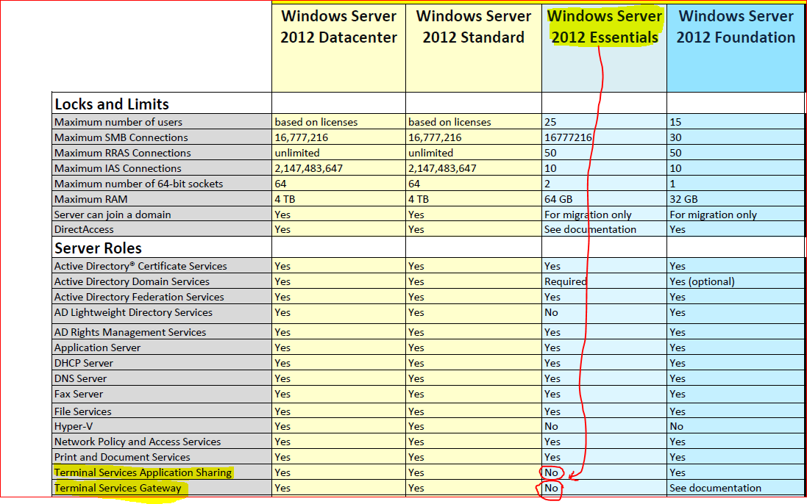The height and width of the screenshot is (504, 807).
Task: Click Print and Document Services label
Action: (122, 457)
